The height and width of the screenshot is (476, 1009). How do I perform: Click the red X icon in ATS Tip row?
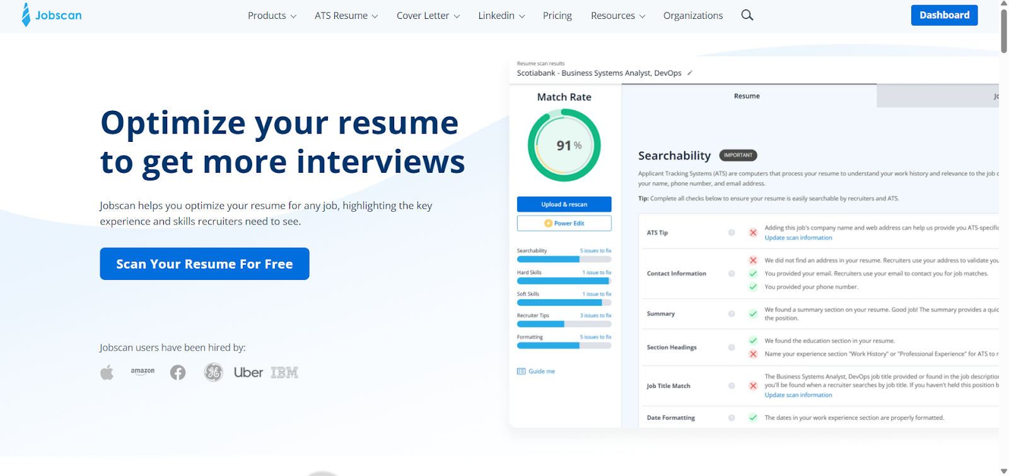tap(753, 233)
